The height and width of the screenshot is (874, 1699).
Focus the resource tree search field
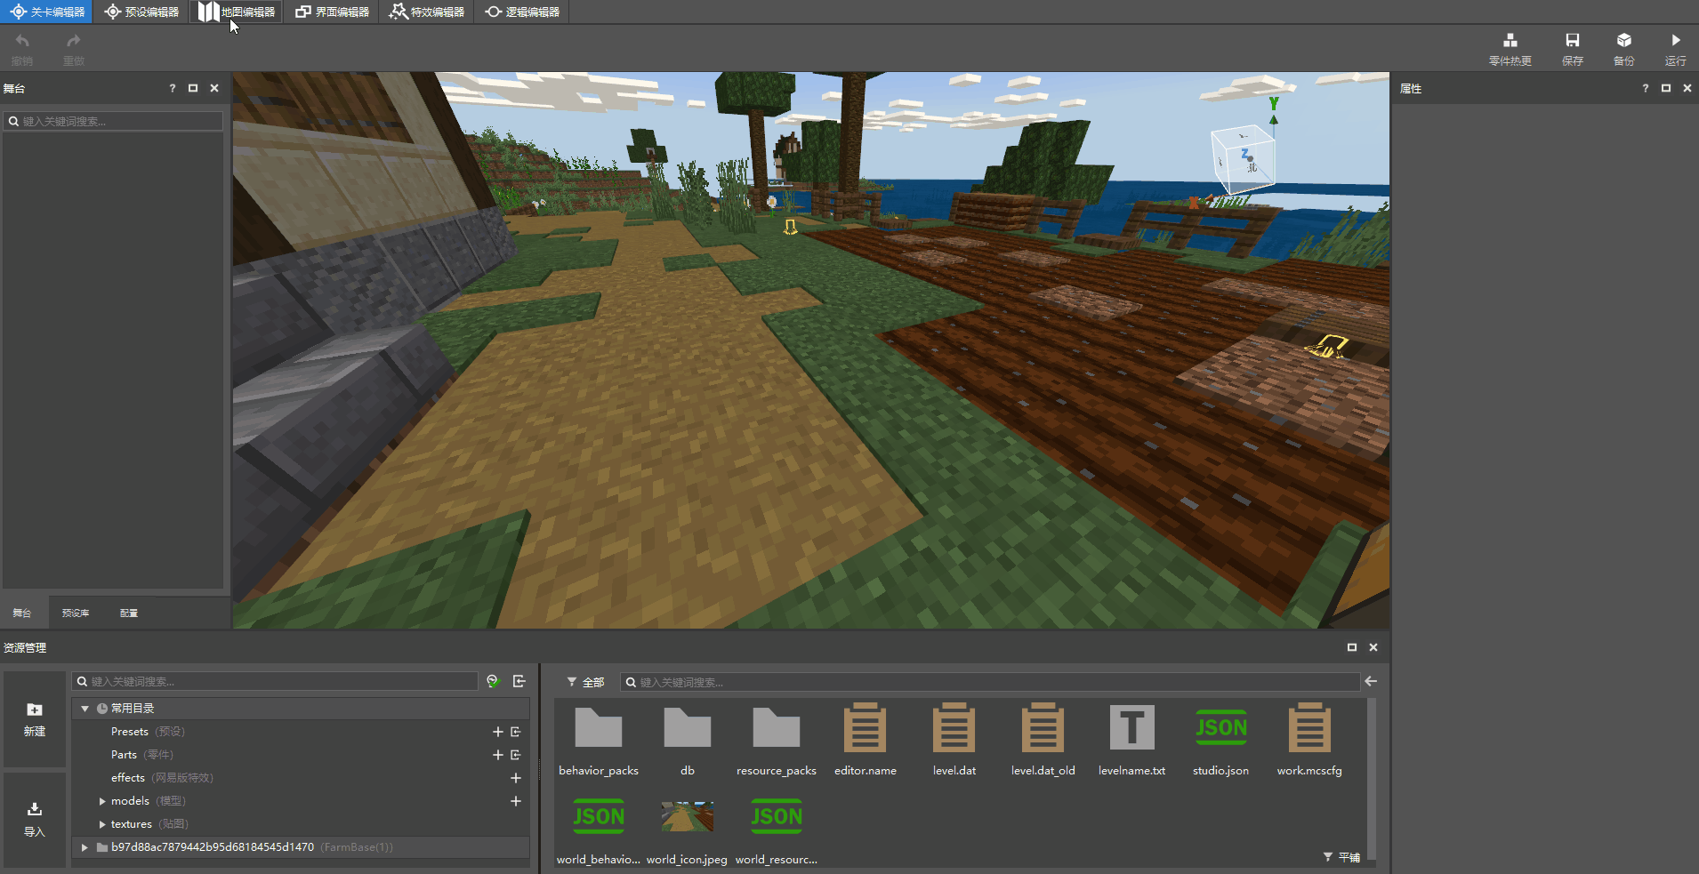tap(276, 681)
